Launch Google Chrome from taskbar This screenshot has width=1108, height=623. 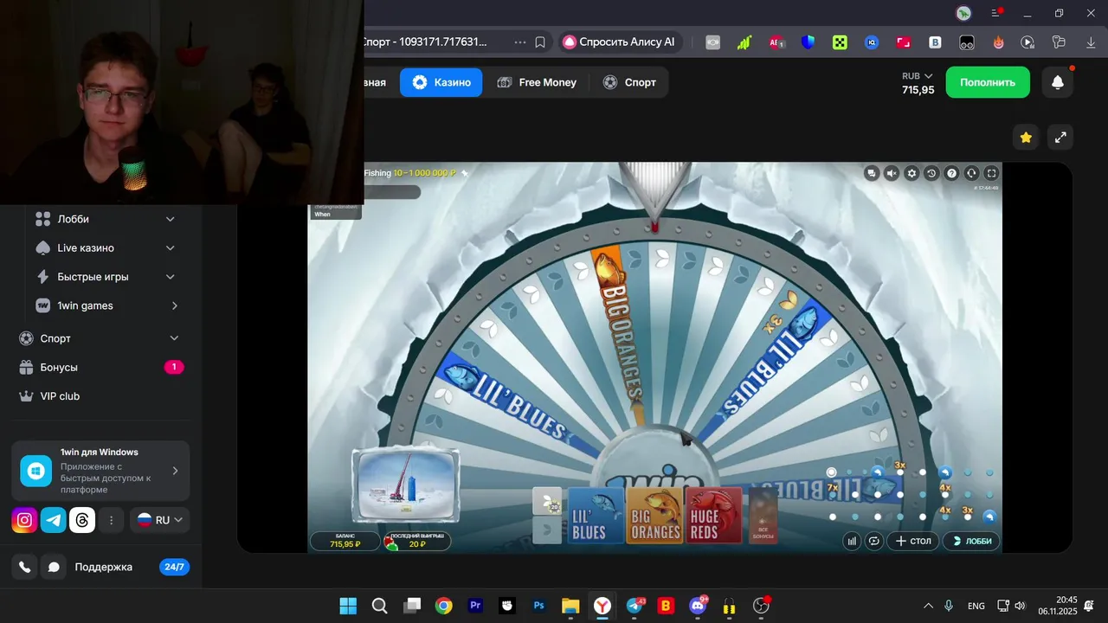pyautogui.click(x=443, y=606)
